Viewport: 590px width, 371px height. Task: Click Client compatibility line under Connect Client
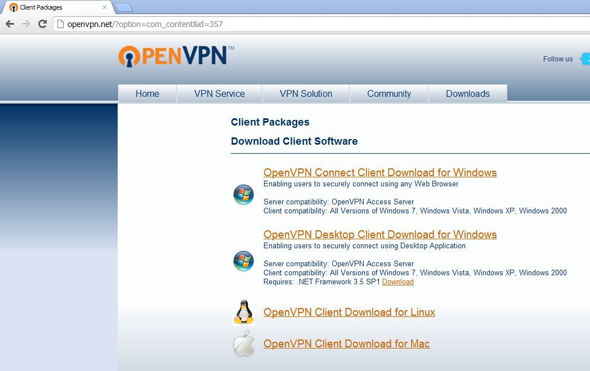[x=415, y=211]
